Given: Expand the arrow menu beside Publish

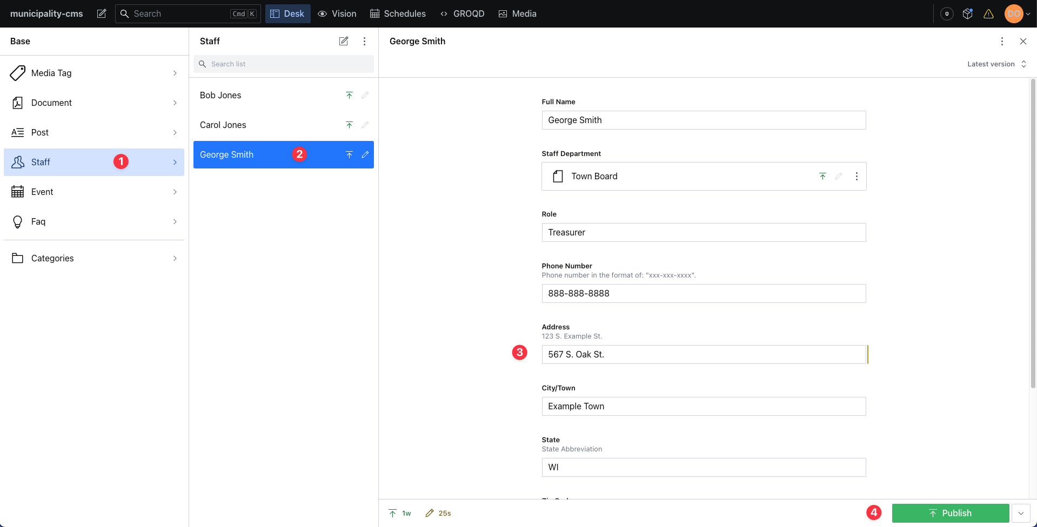Looking at the screenshot, I should [x=1021, y=514].
